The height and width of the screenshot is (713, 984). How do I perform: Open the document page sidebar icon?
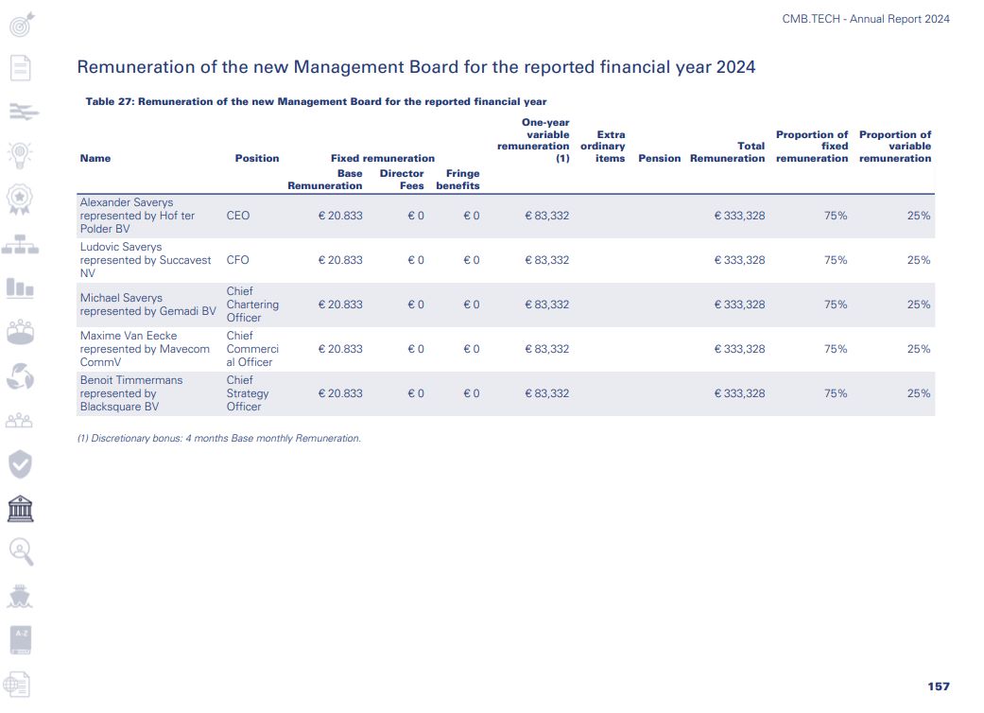(x=21, y=68)
